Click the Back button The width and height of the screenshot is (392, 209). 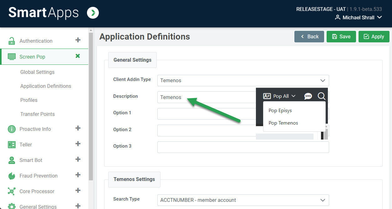tap(309, 36)
